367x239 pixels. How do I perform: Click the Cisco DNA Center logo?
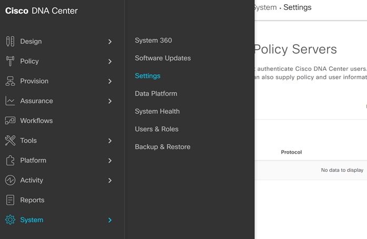click(42, 10)
